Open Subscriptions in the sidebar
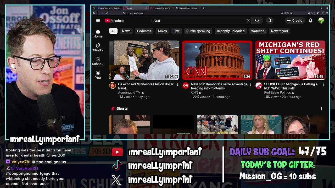Viewport: 335px width, 188px height. [98, 61]
